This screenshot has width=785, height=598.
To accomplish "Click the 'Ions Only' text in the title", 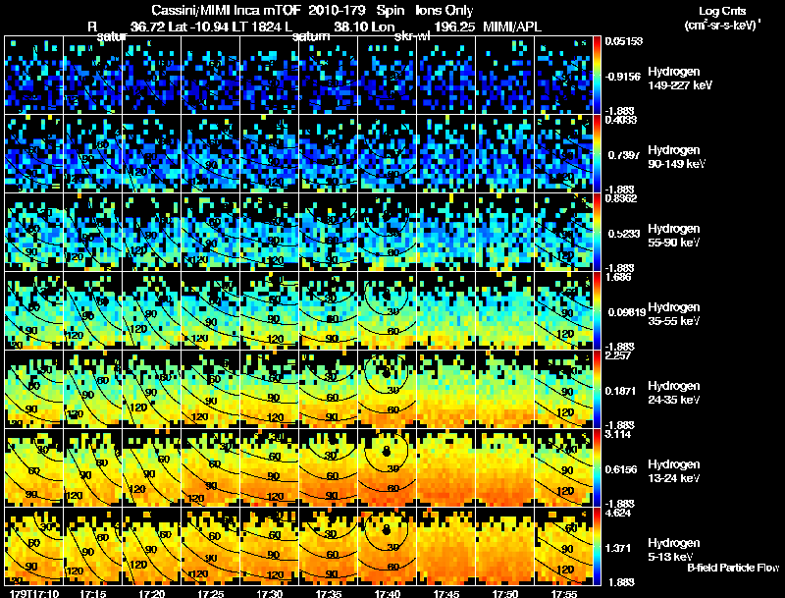I will pyautogui.click(x=445, y=10).
